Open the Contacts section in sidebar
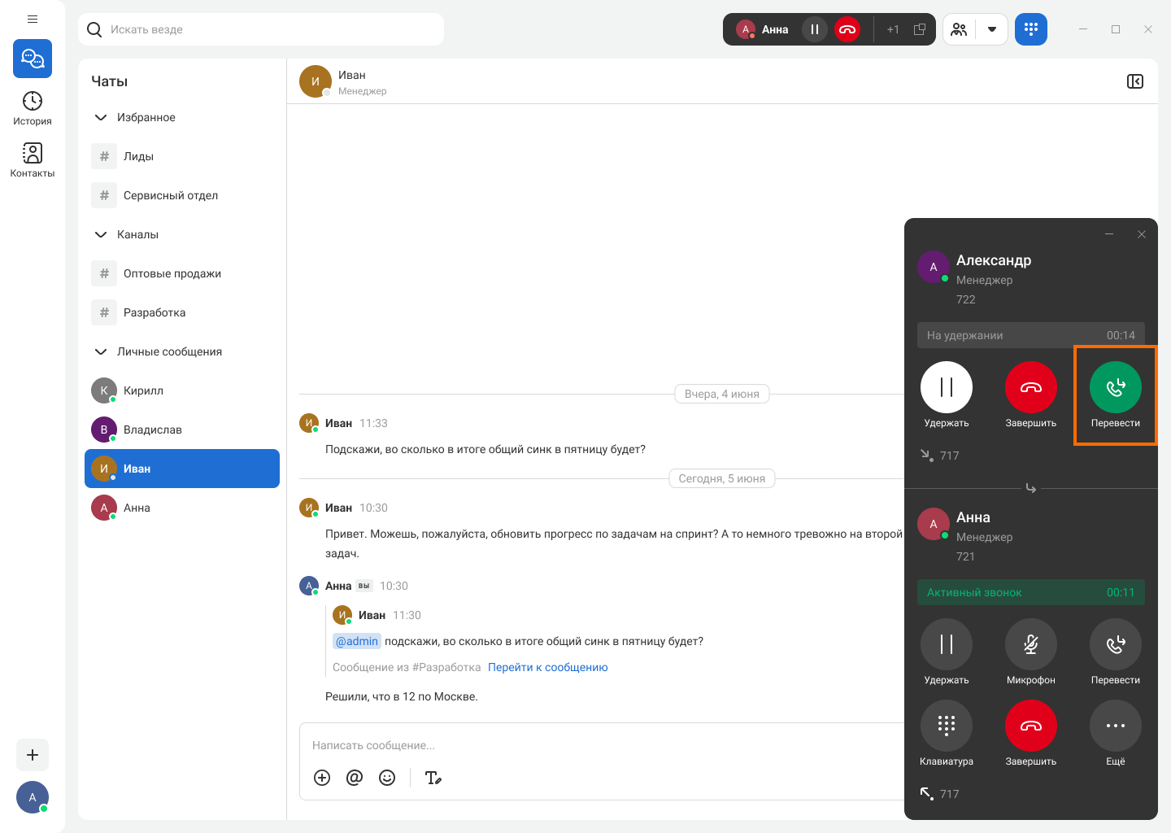Viewport: 1171px width, 833px height. pos(33,160)
